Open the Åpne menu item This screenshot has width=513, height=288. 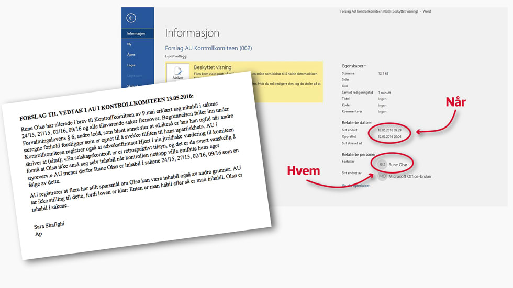click(131, 54)
